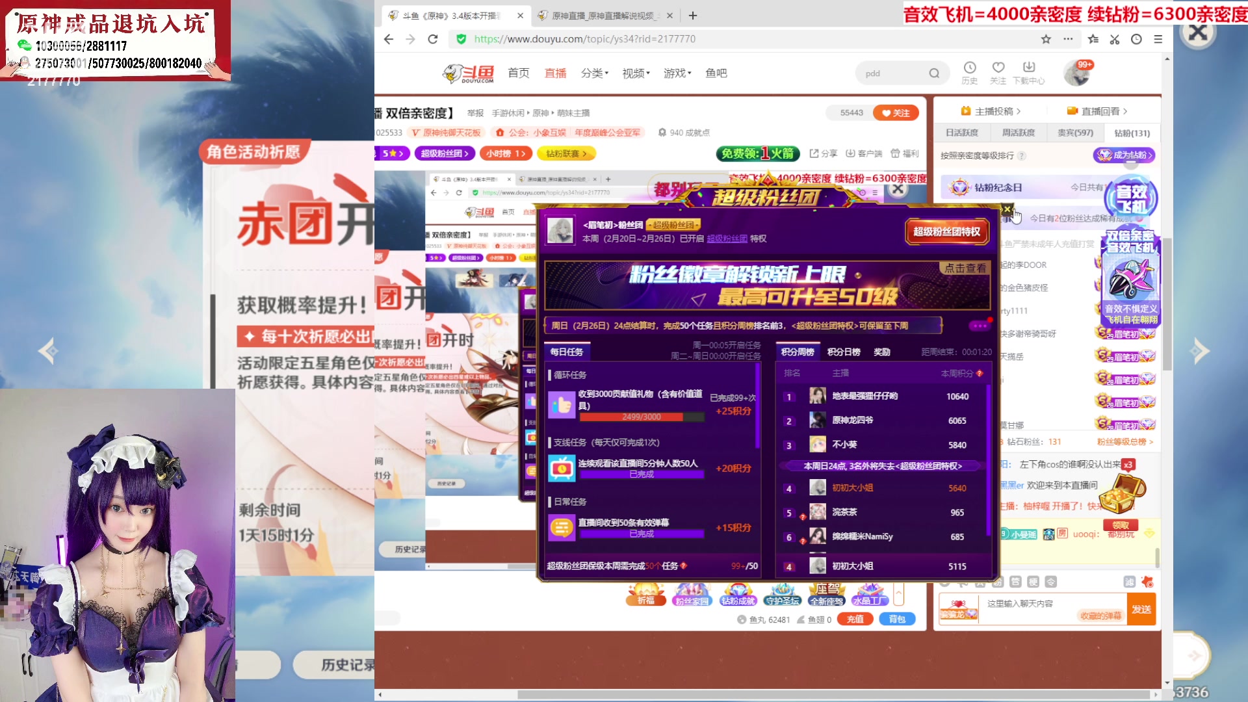Screen dimensions: 1248x702
Task: Click the orange 关注 follow button
Action: tap(896, 113)
